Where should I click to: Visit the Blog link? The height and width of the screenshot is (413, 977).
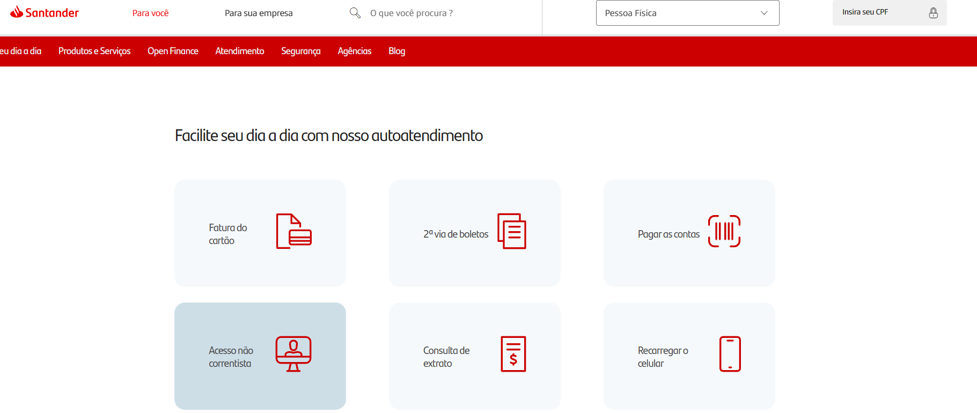pos(396,51)
